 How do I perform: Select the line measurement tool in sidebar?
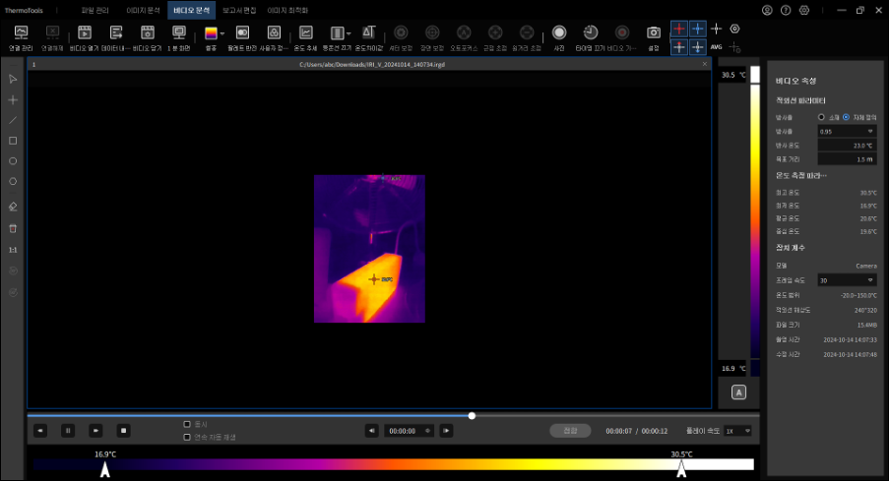click(x=13, y=120)
